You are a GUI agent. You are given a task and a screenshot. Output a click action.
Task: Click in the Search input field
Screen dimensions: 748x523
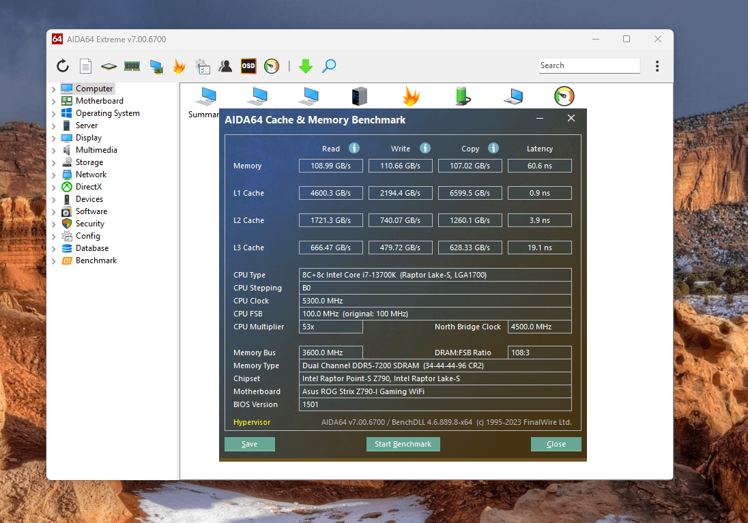click(589, 65)
